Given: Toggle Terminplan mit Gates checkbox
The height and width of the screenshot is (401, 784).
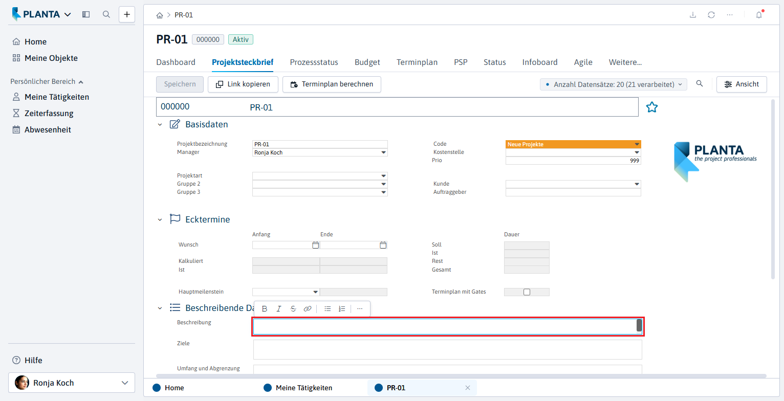Looking at the screenshot, I should 527,292.
